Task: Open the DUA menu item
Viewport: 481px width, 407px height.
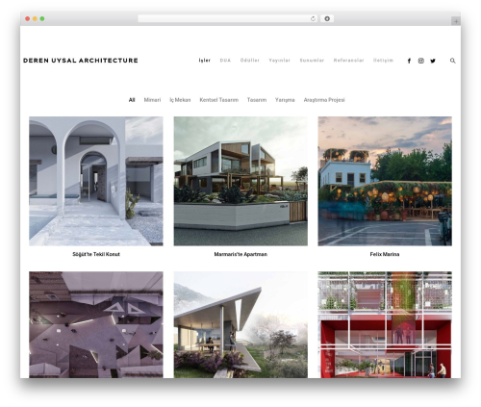Action: tap(225, 61)
